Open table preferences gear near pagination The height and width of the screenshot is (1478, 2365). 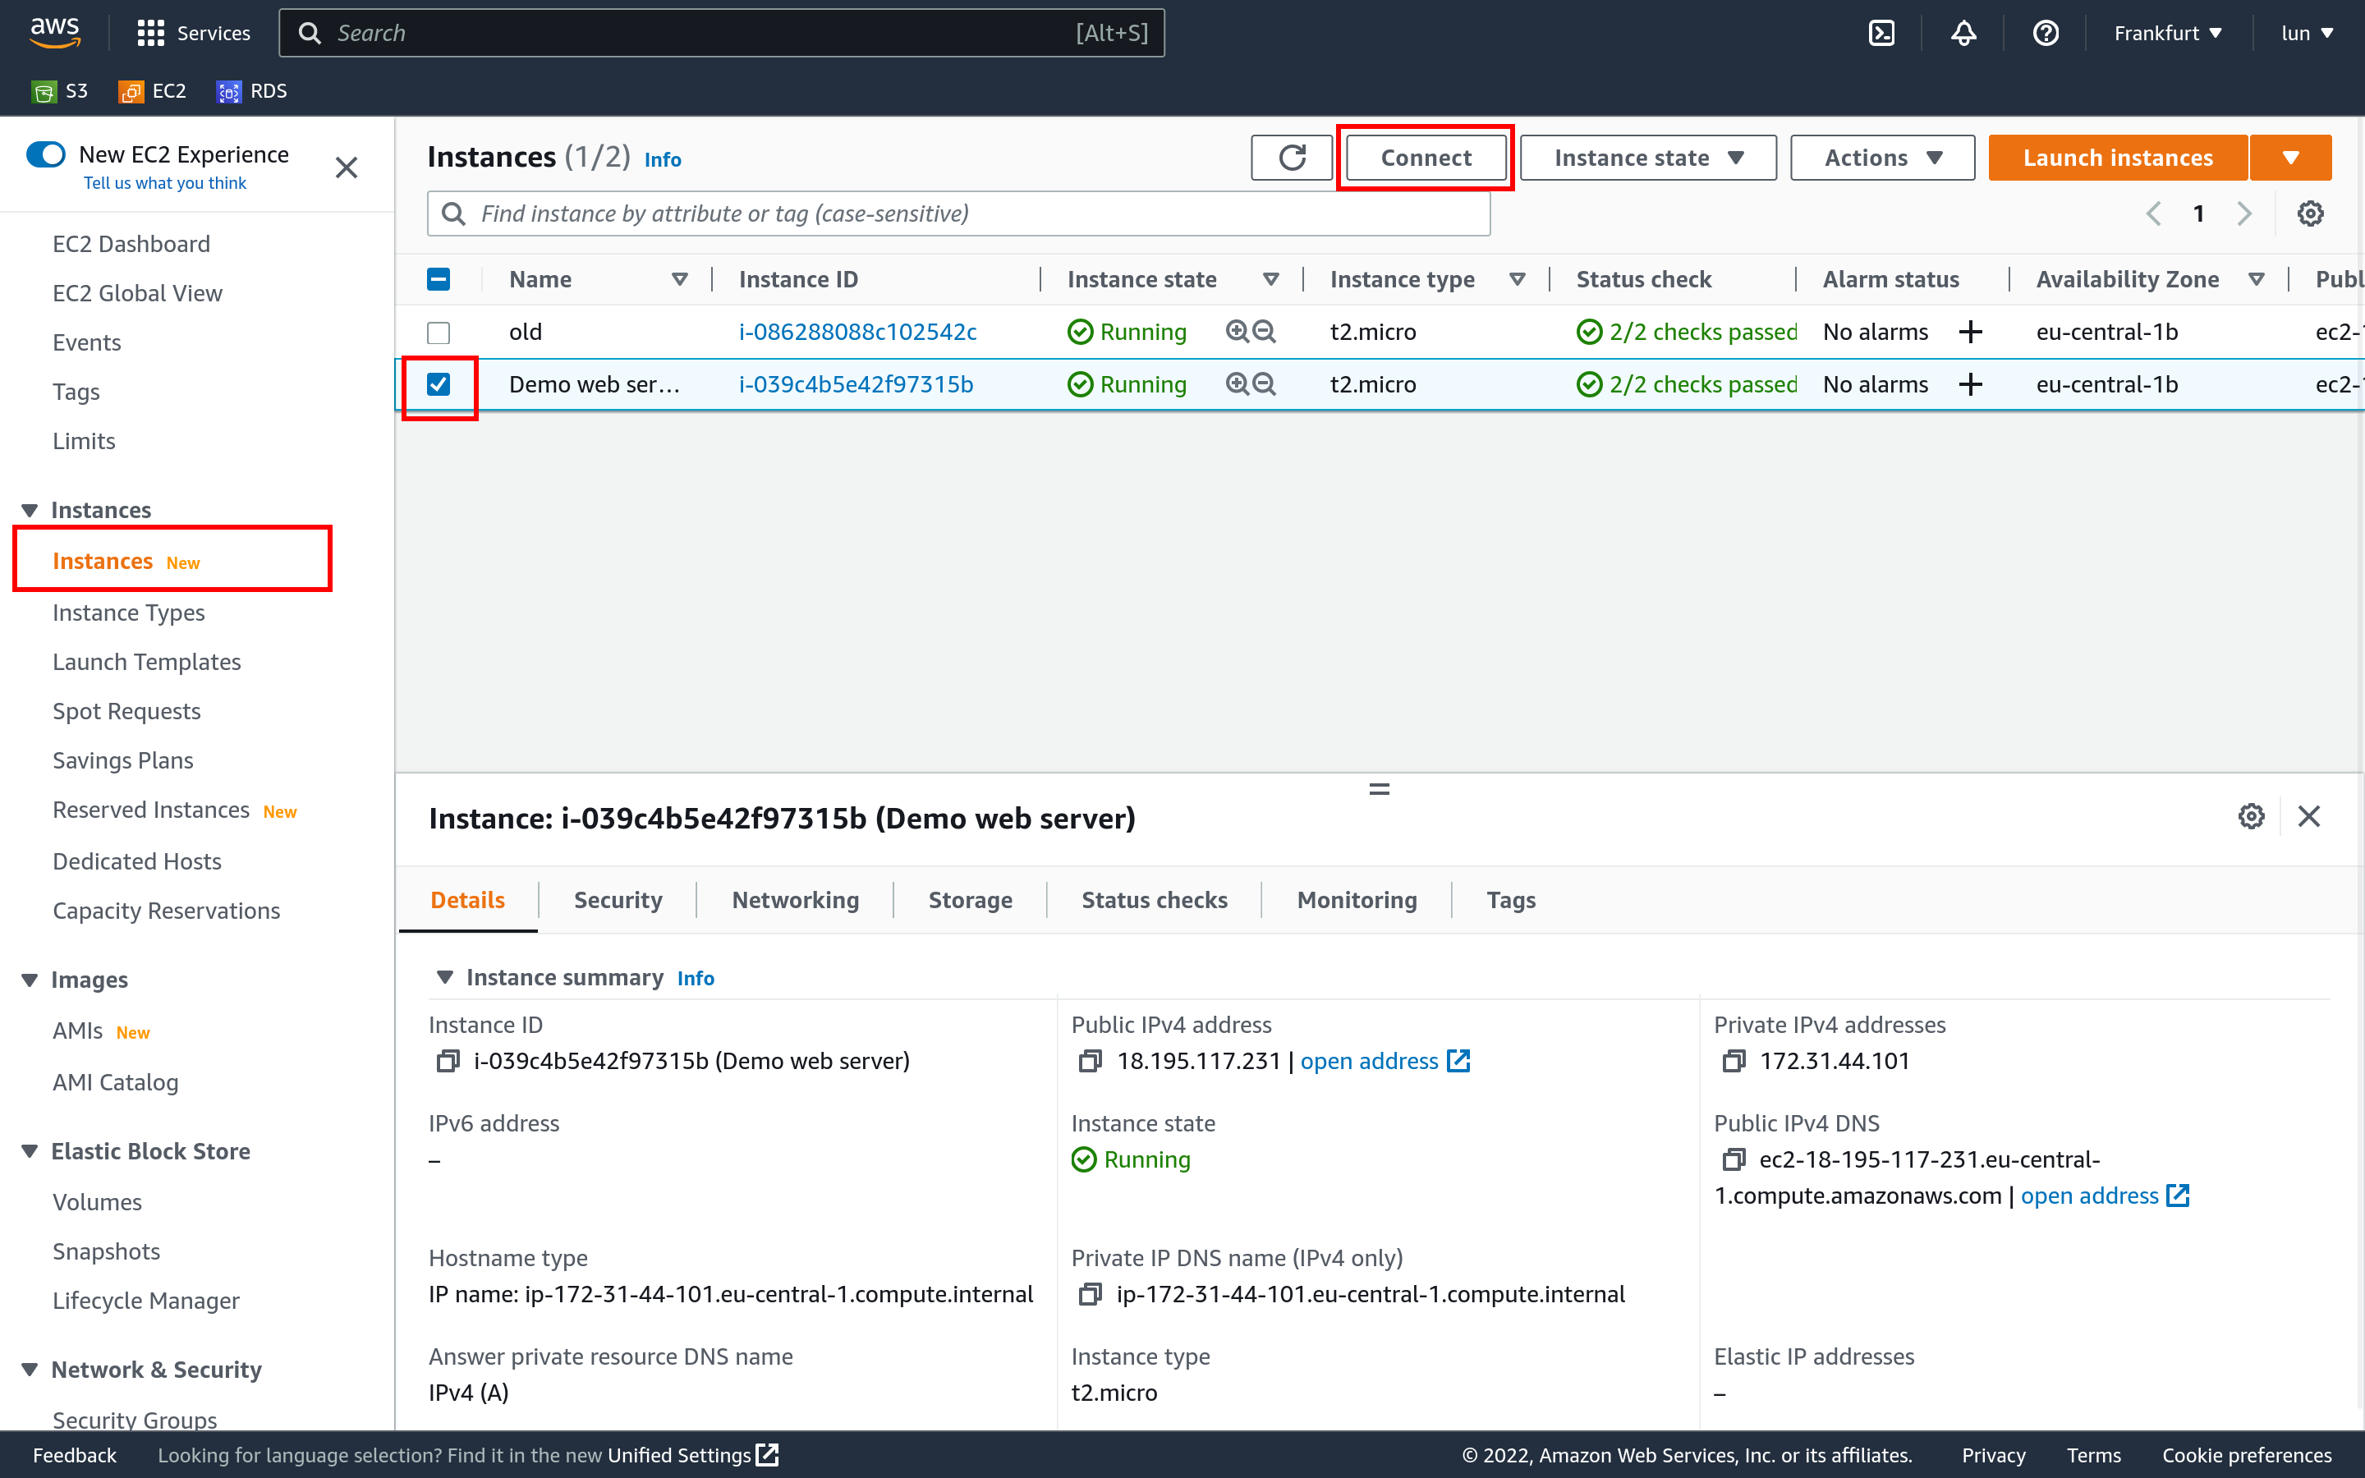pos(2310,213)
